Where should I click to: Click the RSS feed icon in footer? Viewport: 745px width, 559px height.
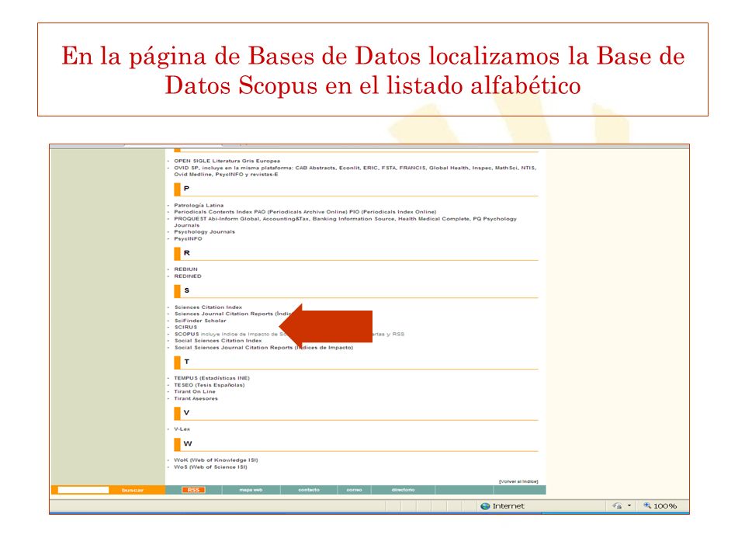[193, 490]
